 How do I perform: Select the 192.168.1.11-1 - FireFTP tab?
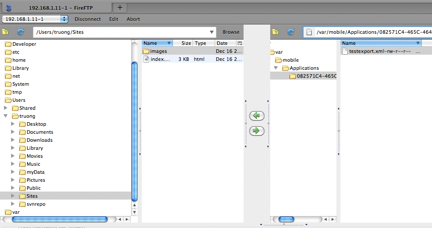point(57,8)
